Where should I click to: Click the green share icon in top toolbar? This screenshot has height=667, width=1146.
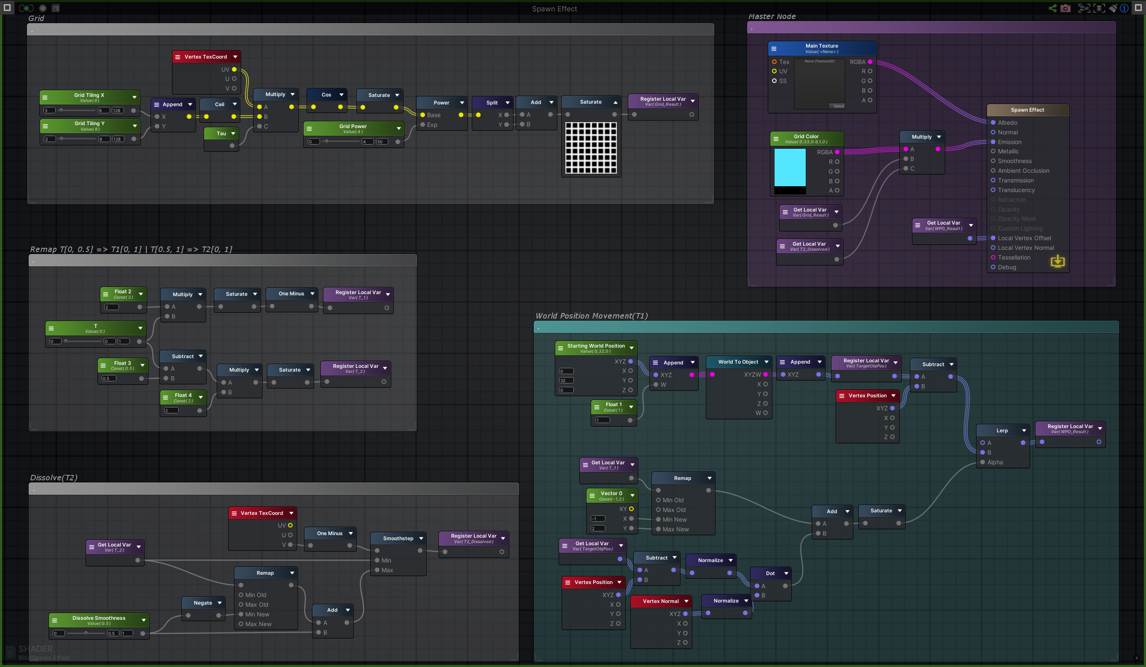[1053, 8]
